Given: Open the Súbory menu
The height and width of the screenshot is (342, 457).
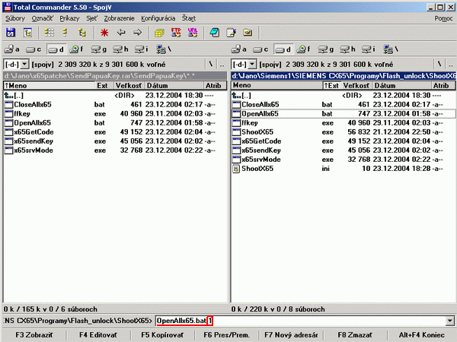Looking at the screenshot, I should pos(15,18).
